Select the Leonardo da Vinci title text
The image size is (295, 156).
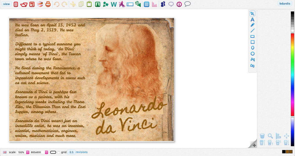click(129, 116)
